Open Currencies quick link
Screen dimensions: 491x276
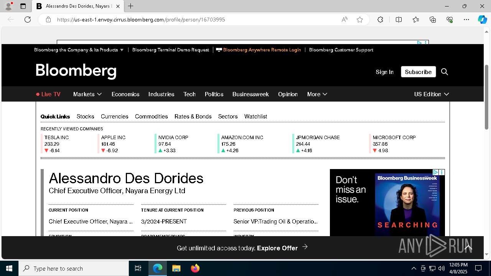114,117
